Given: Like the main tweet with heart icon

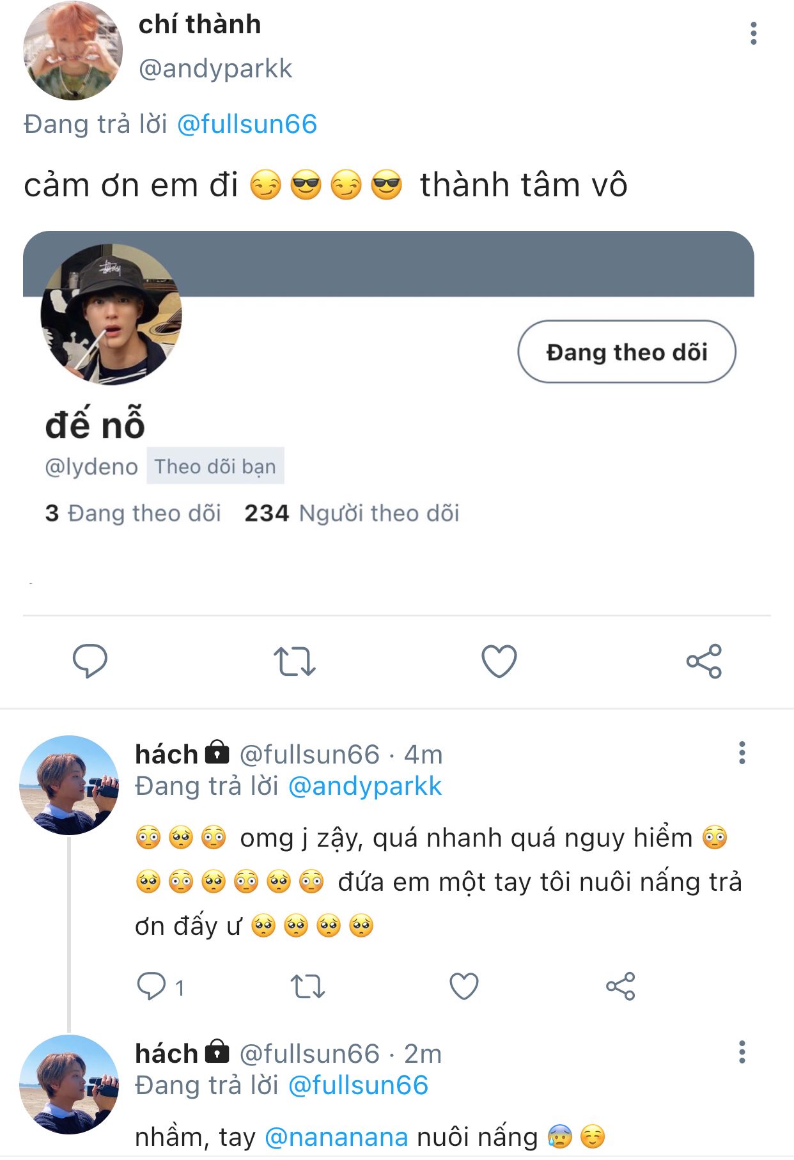Looking at the screenshot, I should [x=499, y=661].
